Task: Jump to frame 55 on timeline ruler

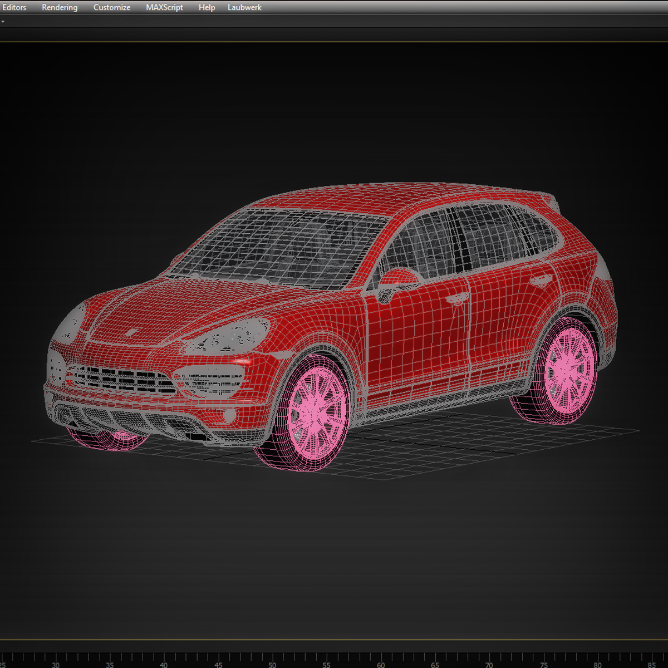Action: coord(326,664)
